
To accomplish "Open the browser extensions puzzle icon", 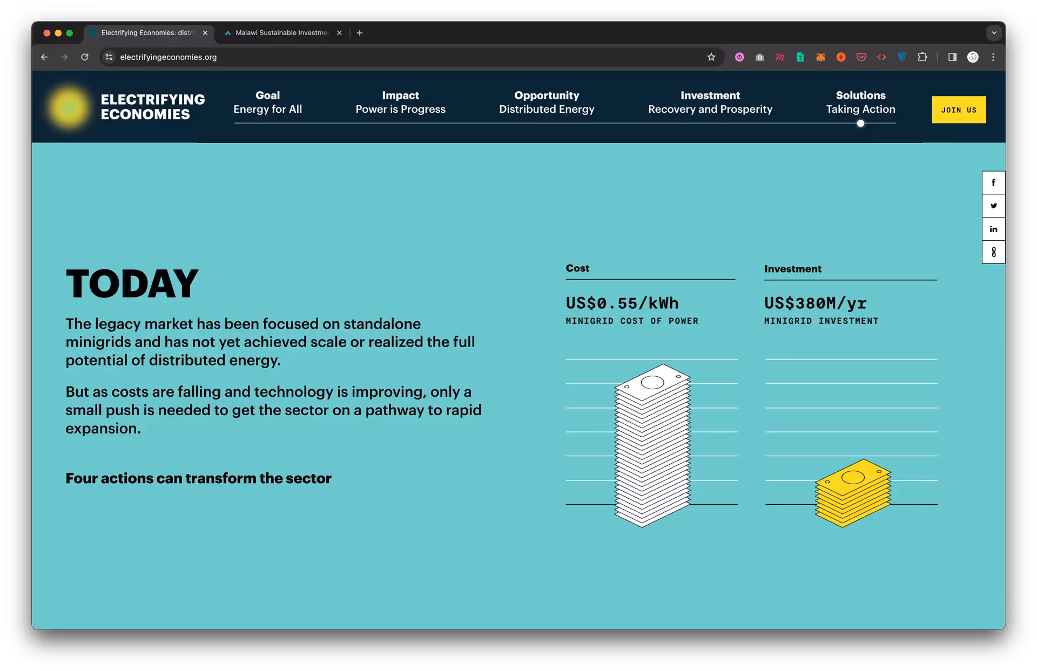I will [x=922, y=57].
